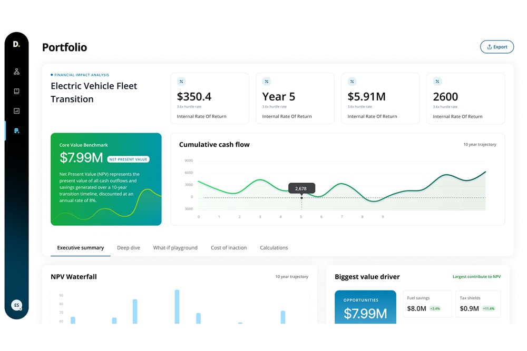Open the ES user avatar
The width and height of the screenshot is (527, 351).
click(x=16, y=305)
